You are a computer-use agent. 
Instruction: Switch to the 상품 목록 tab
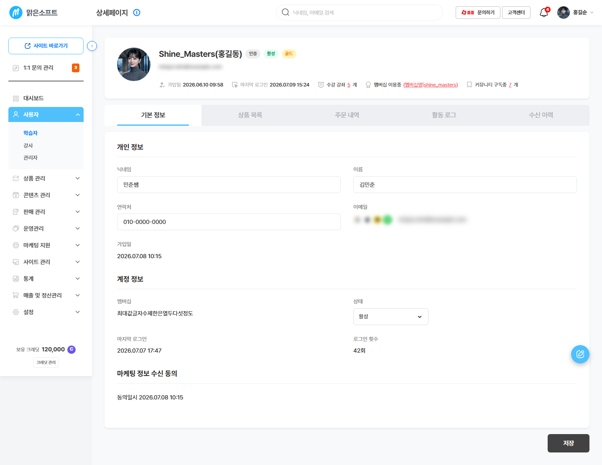pos(250,115)
